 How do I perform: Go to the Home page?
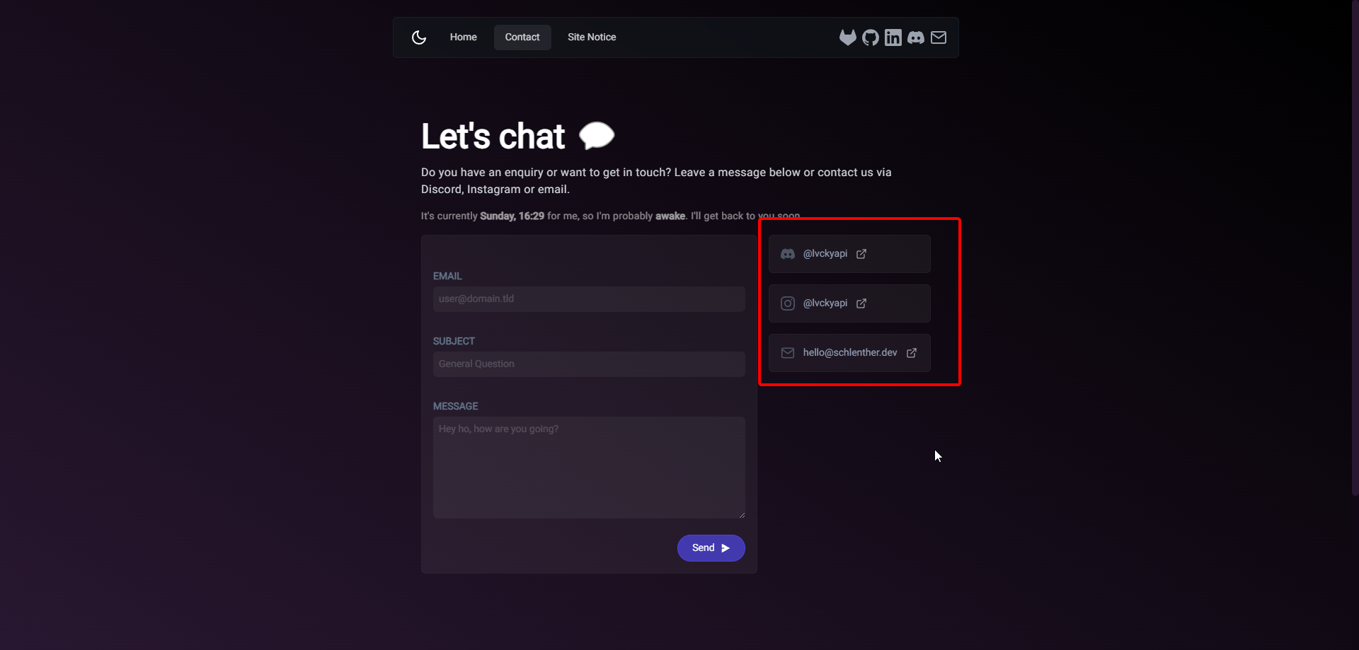(x=463, y=37)
